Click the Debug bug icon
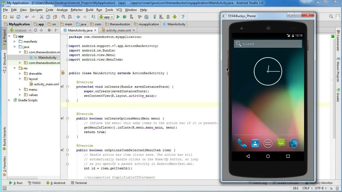Viewport: 342px width, 192px height. point(125,17)
